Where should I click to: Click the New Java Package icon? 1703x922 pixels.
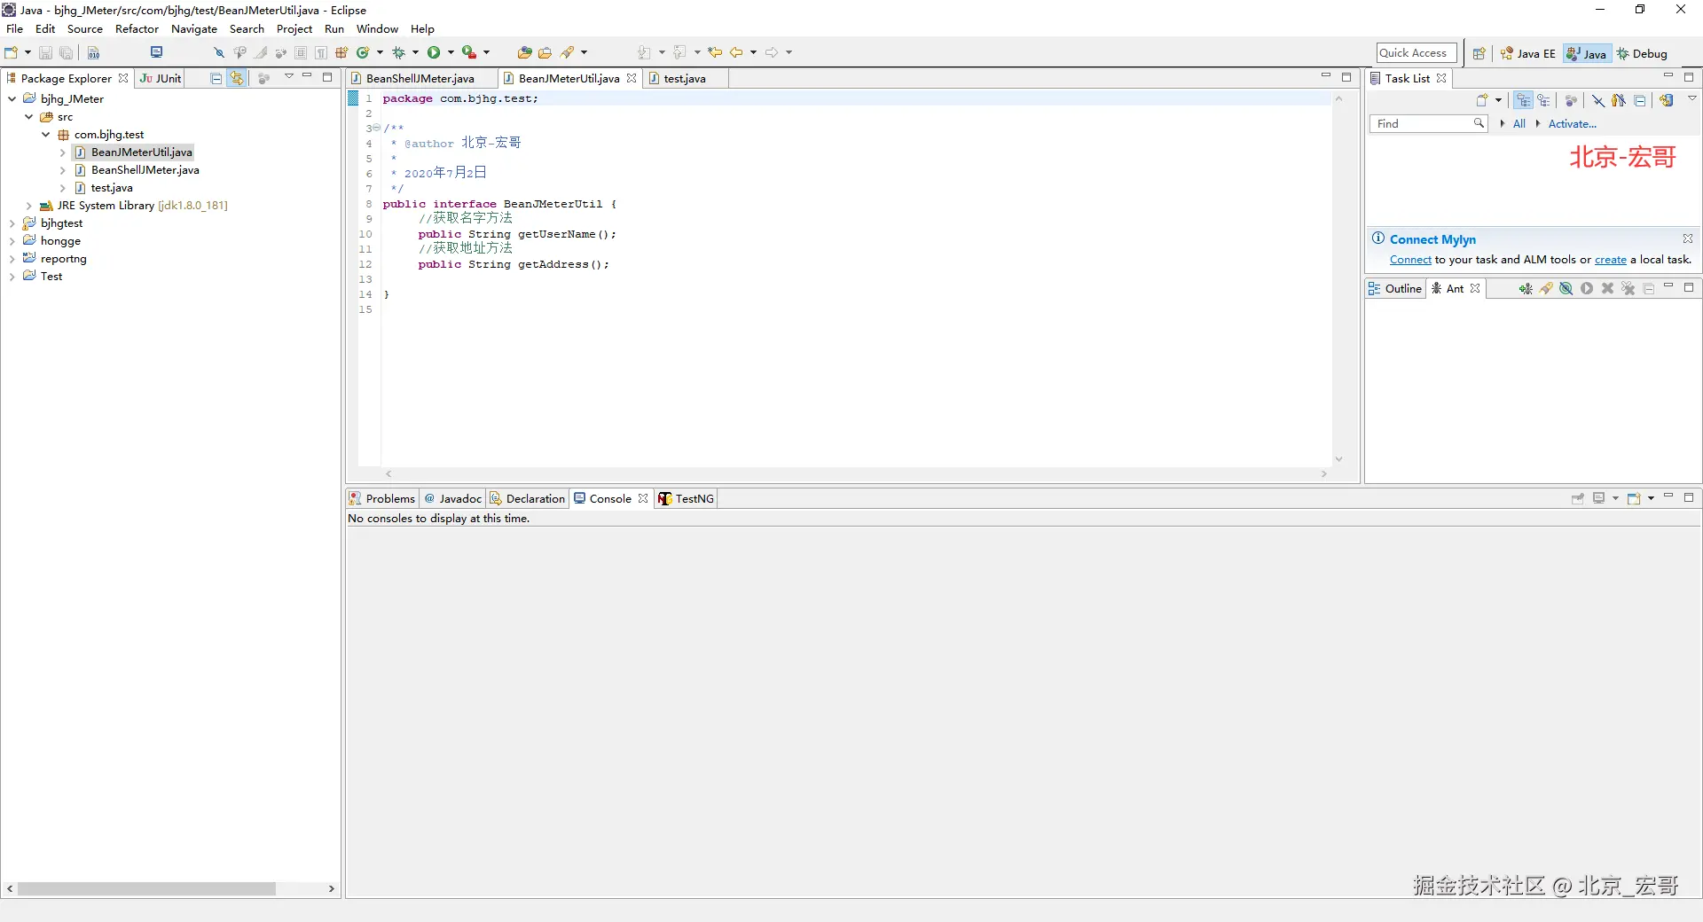click(x=341, y=52)
